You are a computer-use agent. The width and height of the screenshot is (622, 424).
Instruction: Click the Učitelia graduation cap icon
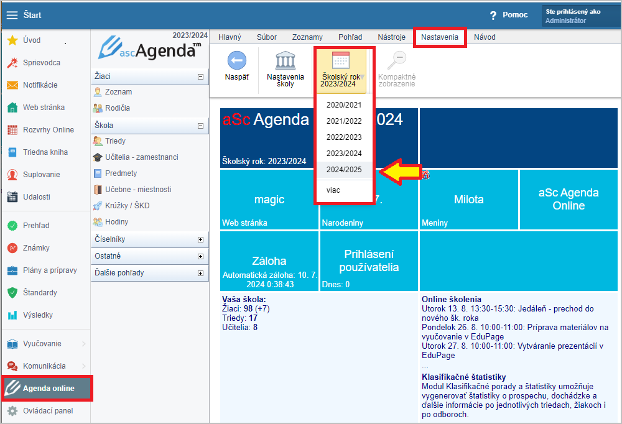(x=98, y=157)
